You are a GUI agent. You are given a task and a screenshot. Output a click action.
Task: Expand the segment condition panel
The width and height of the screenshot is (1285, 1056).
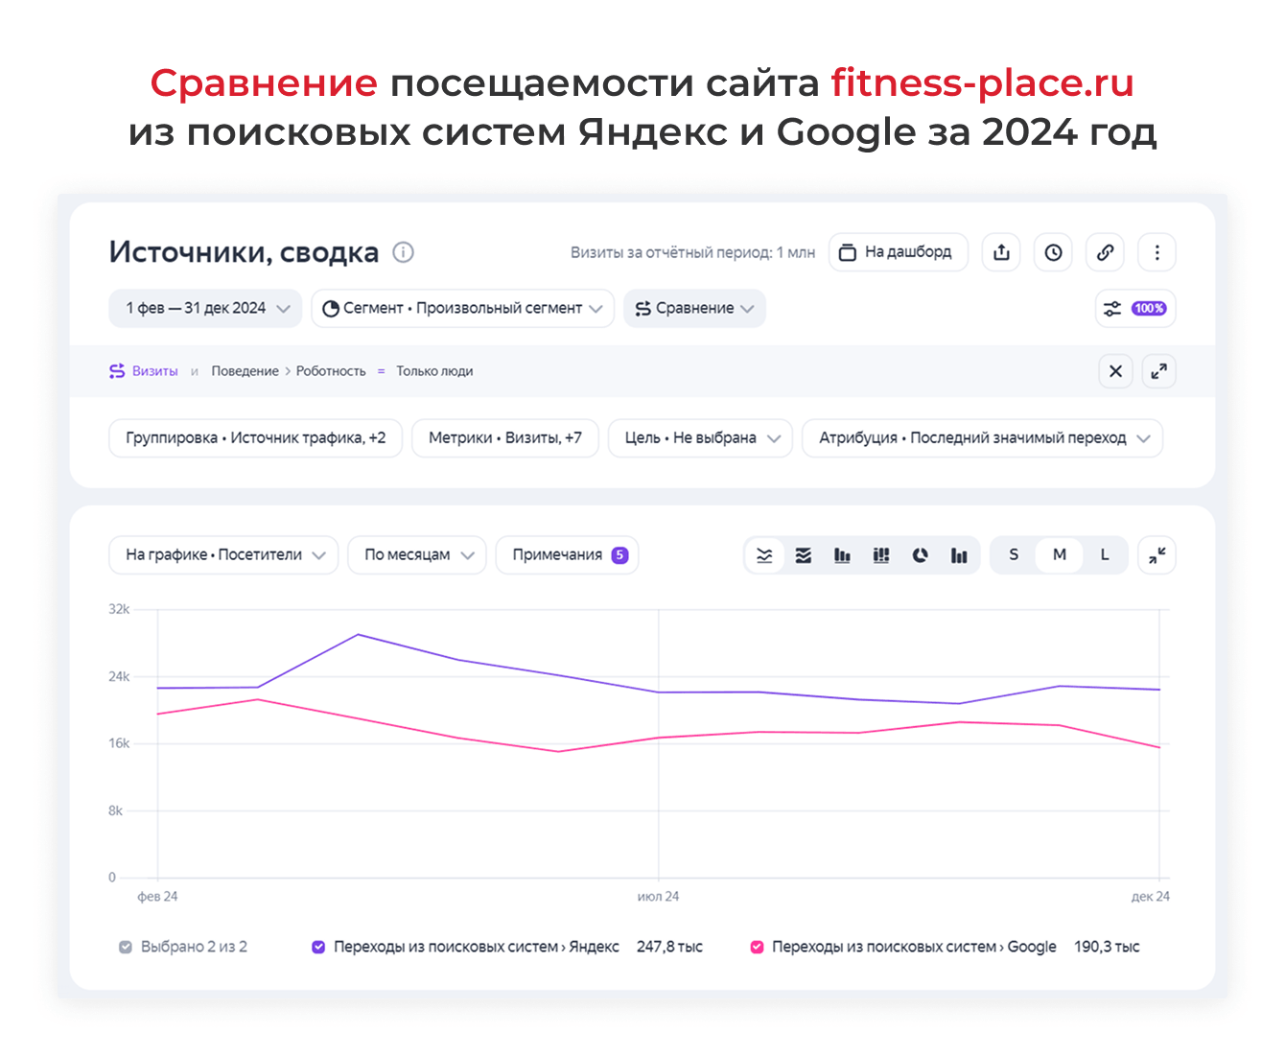[x=1158, y=371]
